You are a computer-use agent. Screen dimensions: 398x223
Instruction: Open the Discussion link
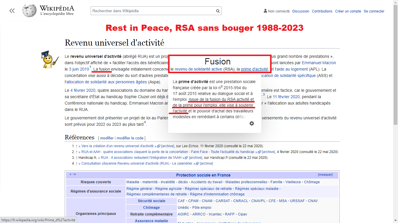click(x=301, y=11)
